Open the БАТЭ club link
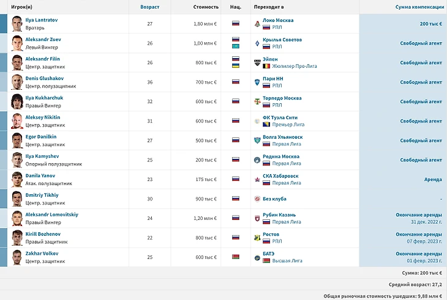Viewport: 447px width, 300px height. click(268, 254)
